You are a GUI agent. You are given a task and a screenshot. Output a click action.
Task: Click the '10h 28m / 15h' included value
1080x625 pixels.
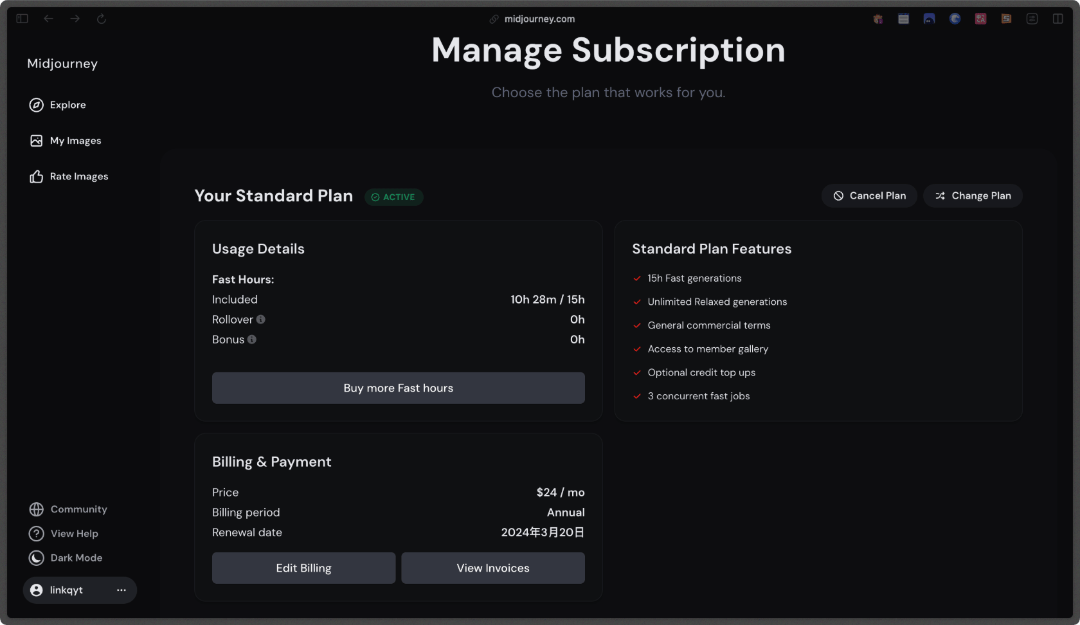click(548, 300)
